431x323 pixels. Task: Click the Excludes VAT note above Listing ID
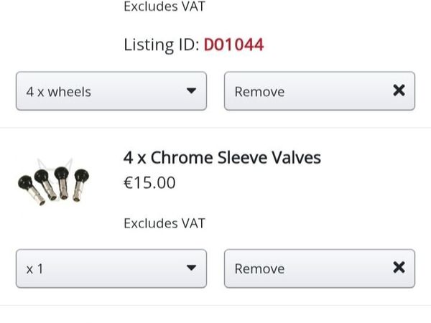click(x=164, y=7)
